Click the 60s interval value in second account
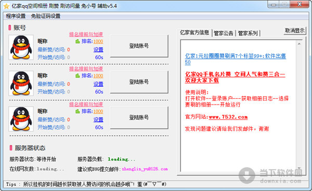This screenshot has height=191, width=312. click(x=99, y=92)
